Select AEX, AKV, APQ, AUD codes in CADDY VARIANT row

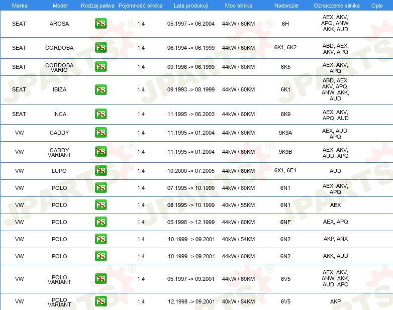(x=335, y=153)
